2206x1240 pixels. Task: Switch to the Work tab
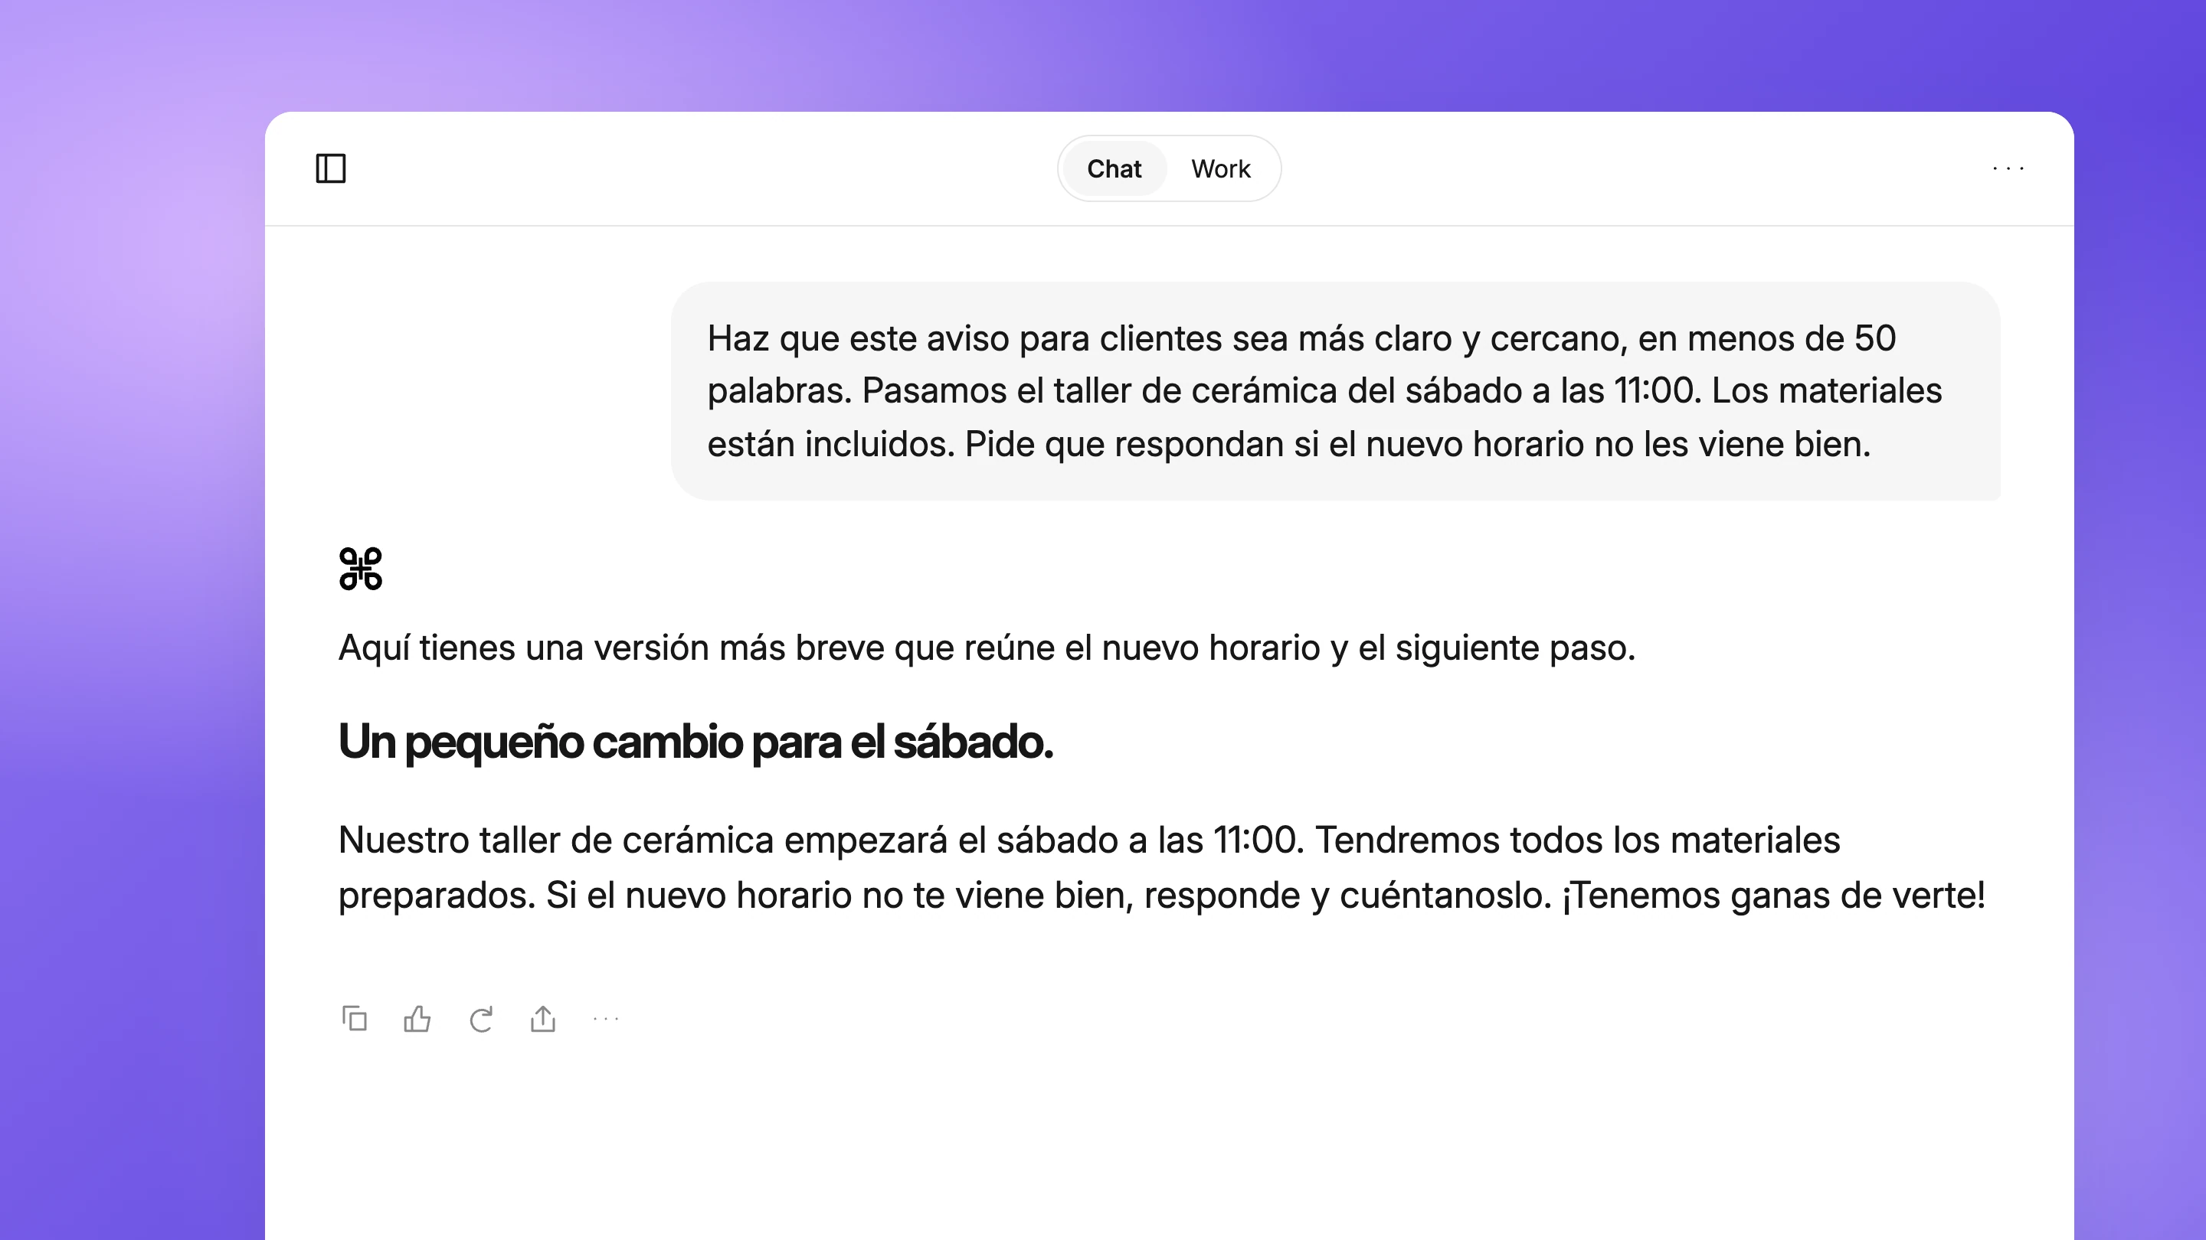tap(1220, 168)
